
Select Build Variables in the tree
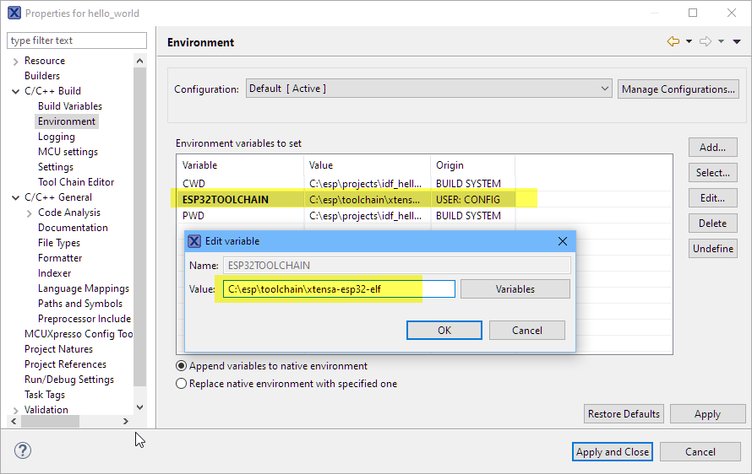point(69,106)
